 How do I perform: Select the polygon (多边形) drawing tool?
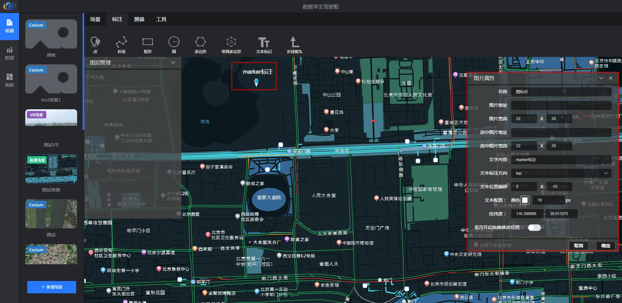(200, 44)
